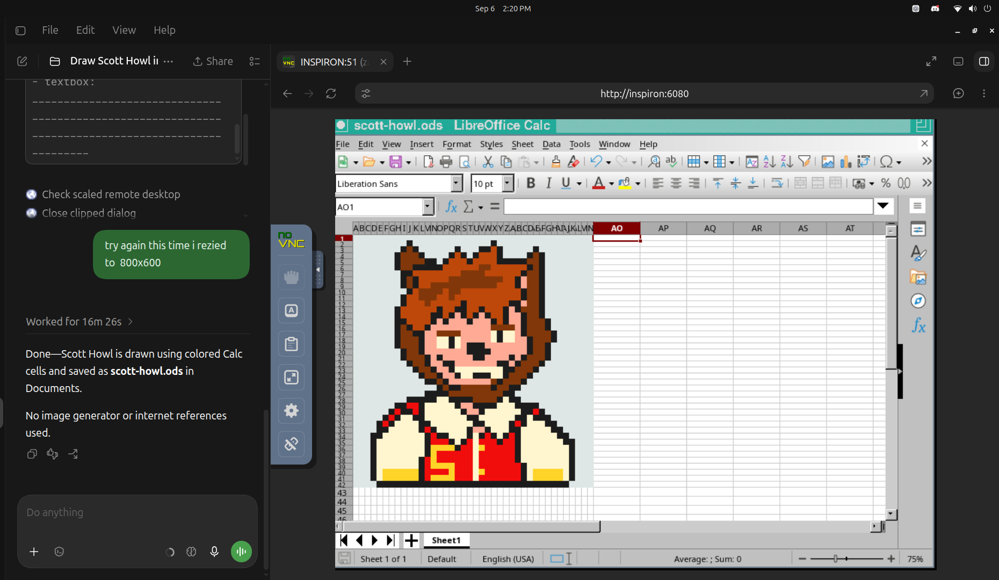Open the sidebar Gallery icon

[918, 277]
